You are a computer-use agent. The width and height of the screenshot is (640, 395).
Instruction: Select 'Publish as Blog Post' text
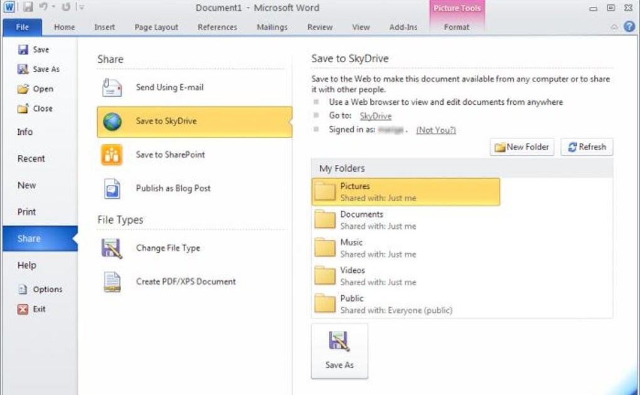(x=173, y=188)
